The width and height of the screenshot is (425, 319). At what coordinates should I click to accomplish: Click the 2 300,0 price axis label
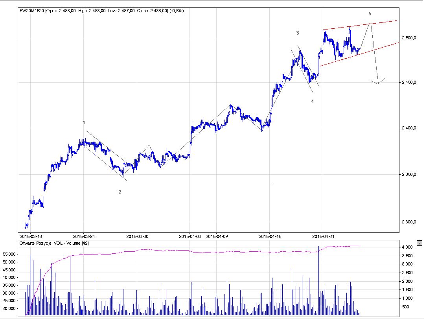(409, 222)
